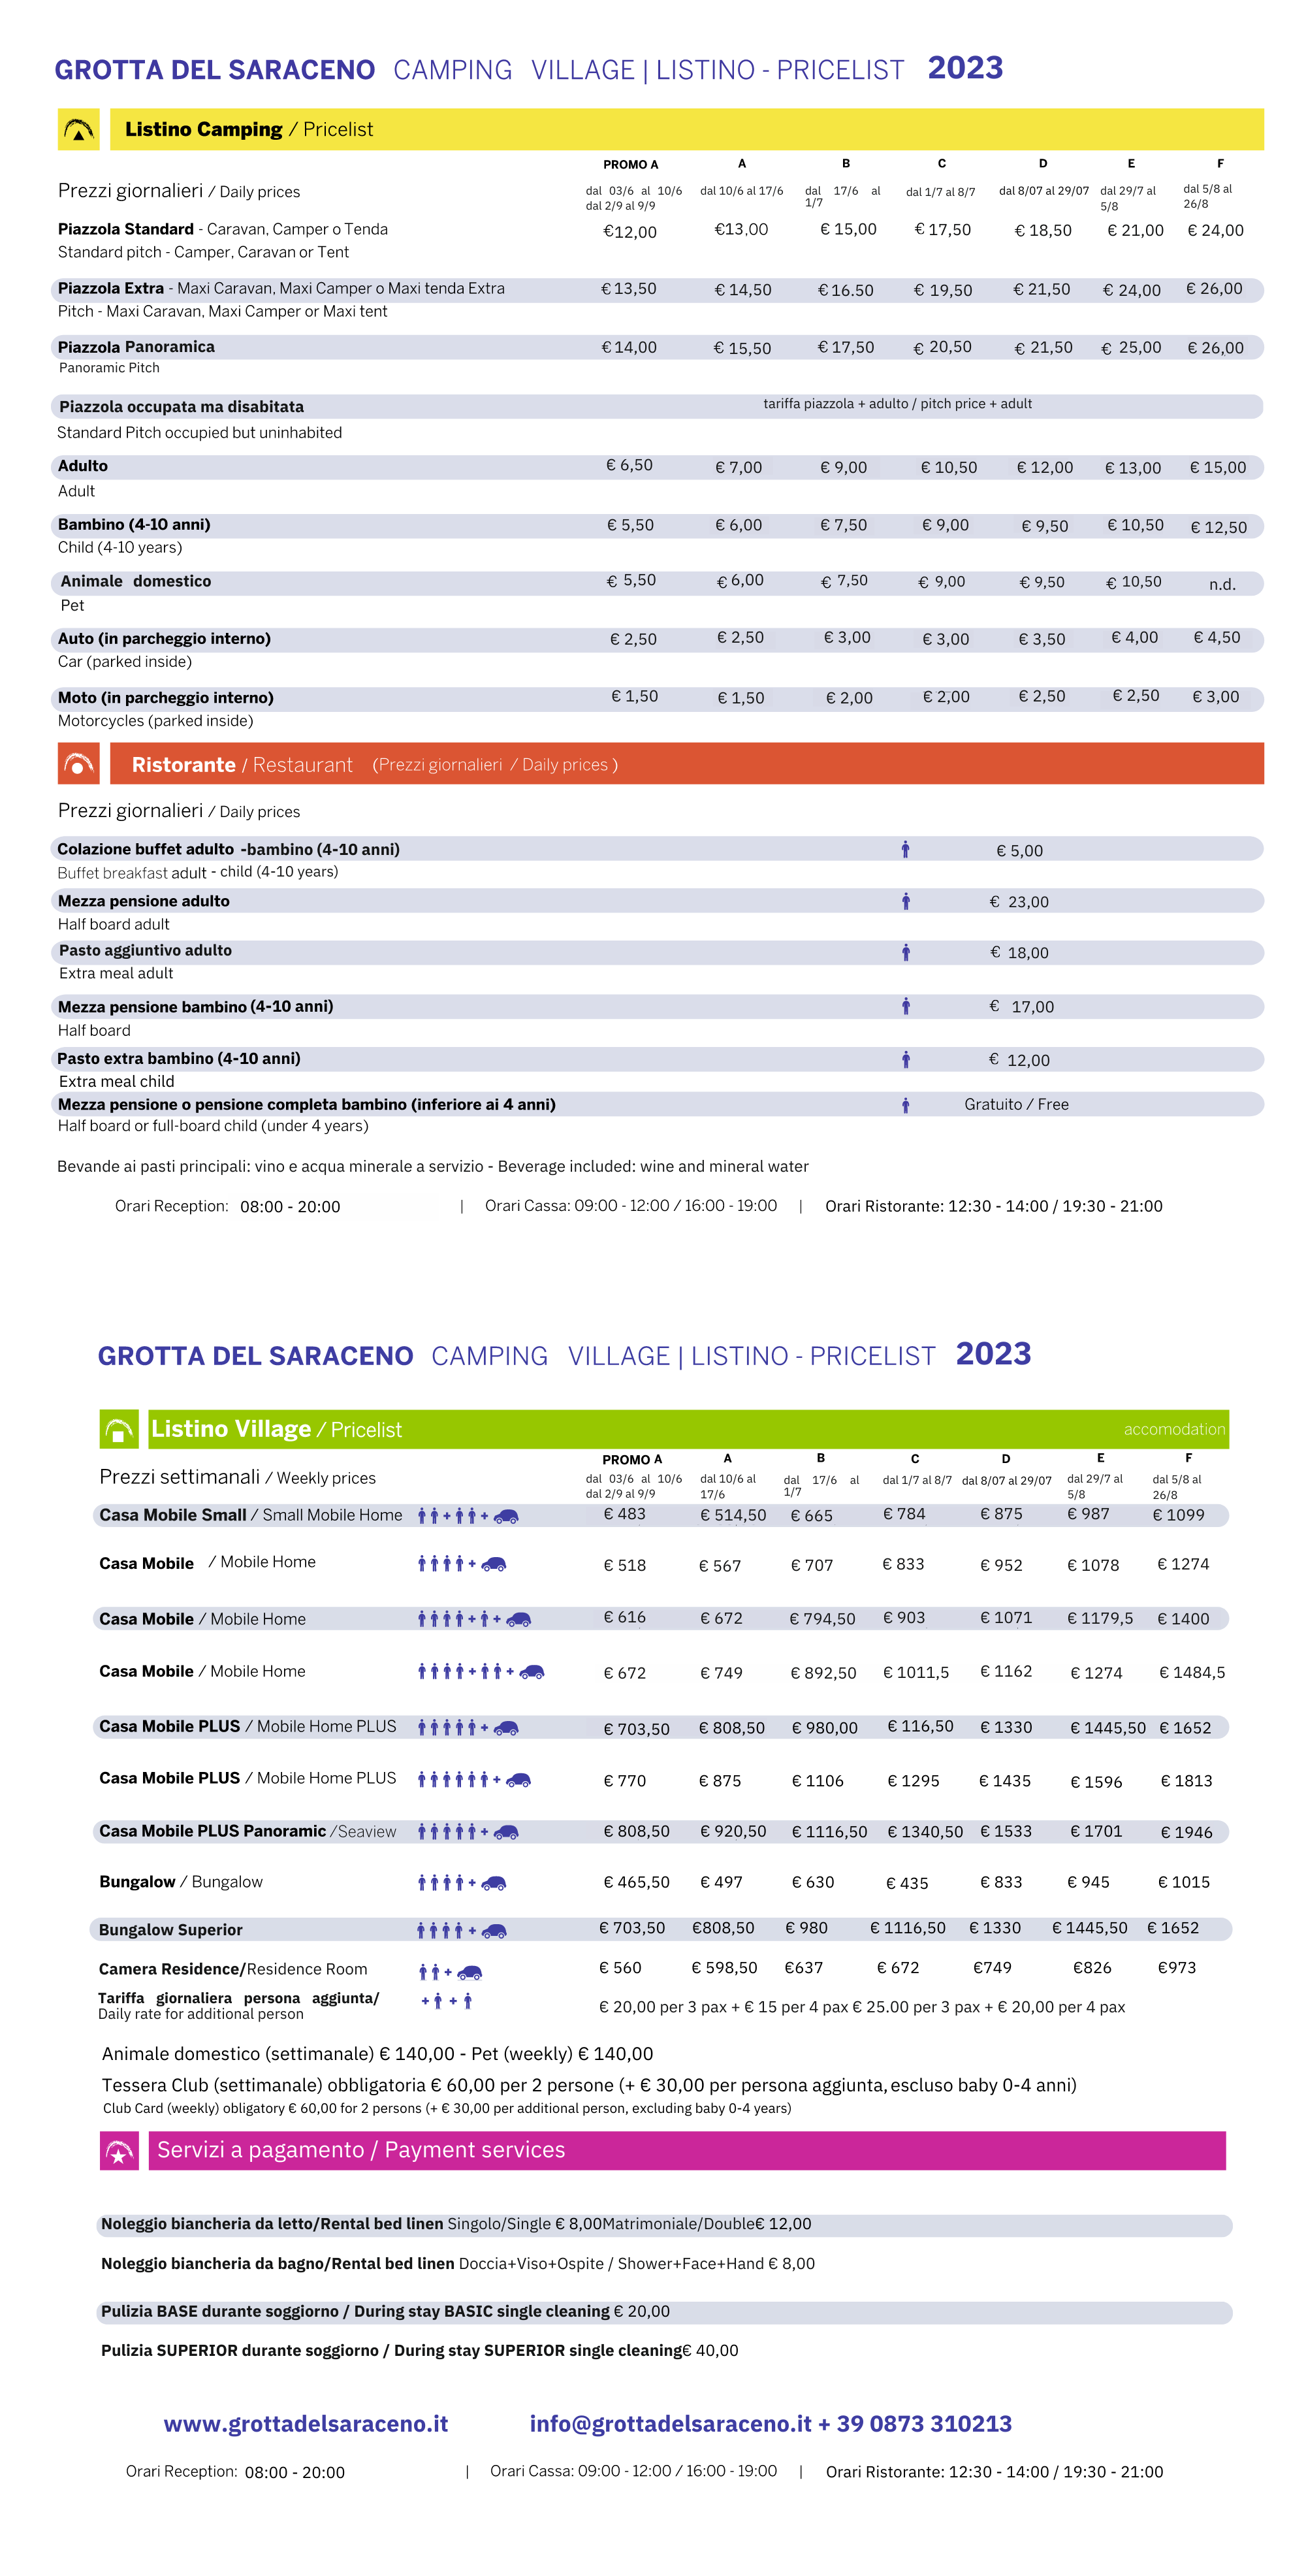Screen dimensions: 1306x2576
Task: Click the top Orari Reception 08:00 - 20:00 text
Action: pyautogui.click(x=227, y=1206)
